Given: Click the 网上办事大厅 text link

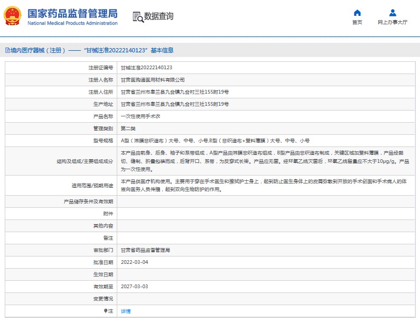Looking at the screenshot, I should coord(393,22).
